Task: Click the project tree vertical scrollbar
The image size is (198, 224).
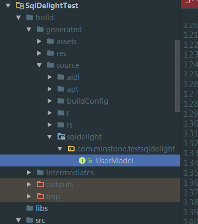Action: 178,76
